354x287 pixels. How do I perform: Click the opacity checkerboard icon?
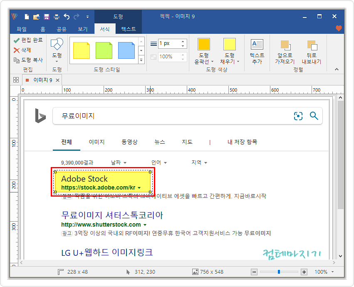[x=153, y=57]
